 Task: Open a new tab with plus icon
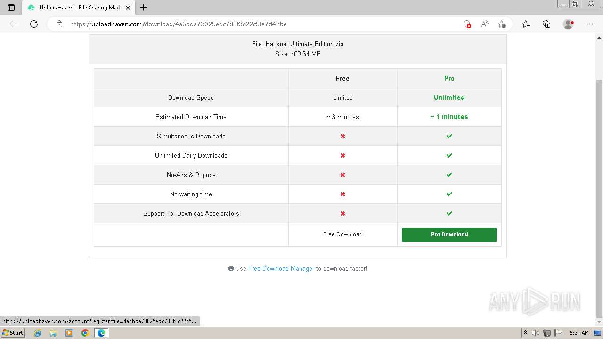(144, 8)
